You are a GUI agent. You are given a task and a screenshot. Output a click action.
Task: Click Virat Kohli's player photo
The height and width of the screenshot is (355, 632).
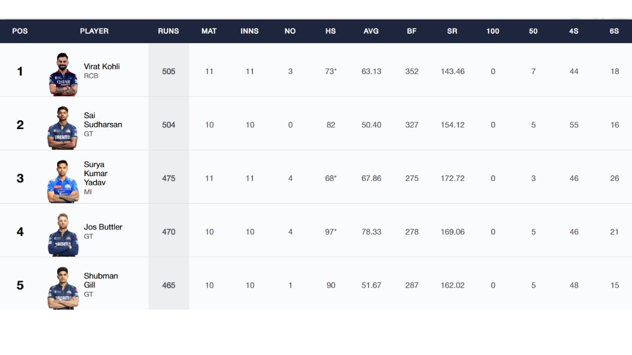63,74
